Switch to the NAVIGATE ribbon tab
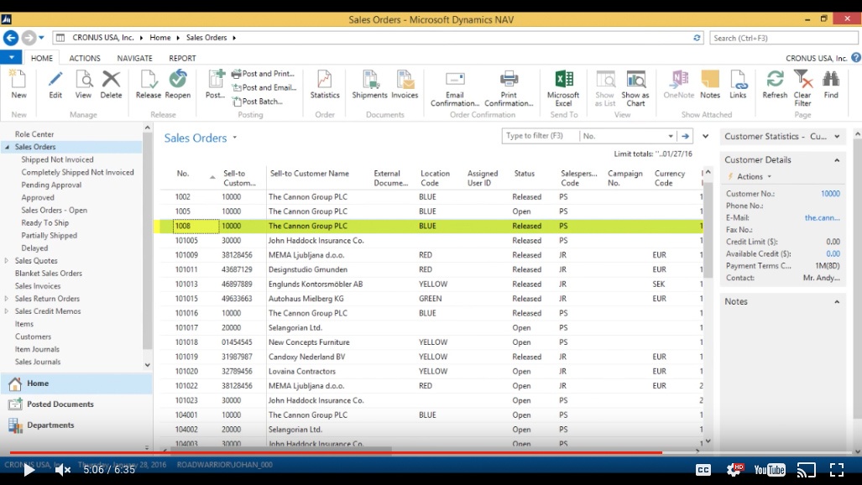Image resolution: width=862 pixels, height=485 pixels. coord(134,58)
